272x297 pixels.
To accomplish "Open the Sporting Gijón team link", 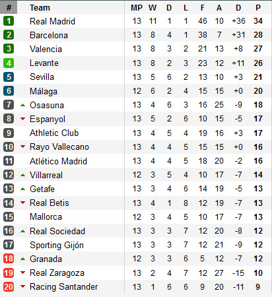I will point(57,245).
